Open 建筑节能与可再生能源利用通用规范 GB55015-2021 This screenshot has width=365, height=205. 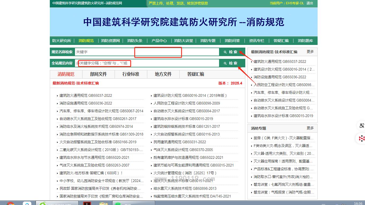(x=194, y=165)
